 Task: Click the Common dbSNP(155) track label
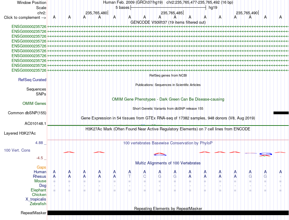point(27,113)
